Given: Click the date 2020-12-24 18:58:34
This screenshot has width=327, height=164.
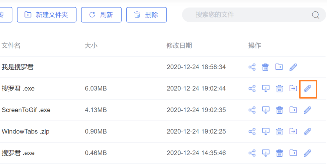Looking at the screenshot, I should click(x=196, y=67).
